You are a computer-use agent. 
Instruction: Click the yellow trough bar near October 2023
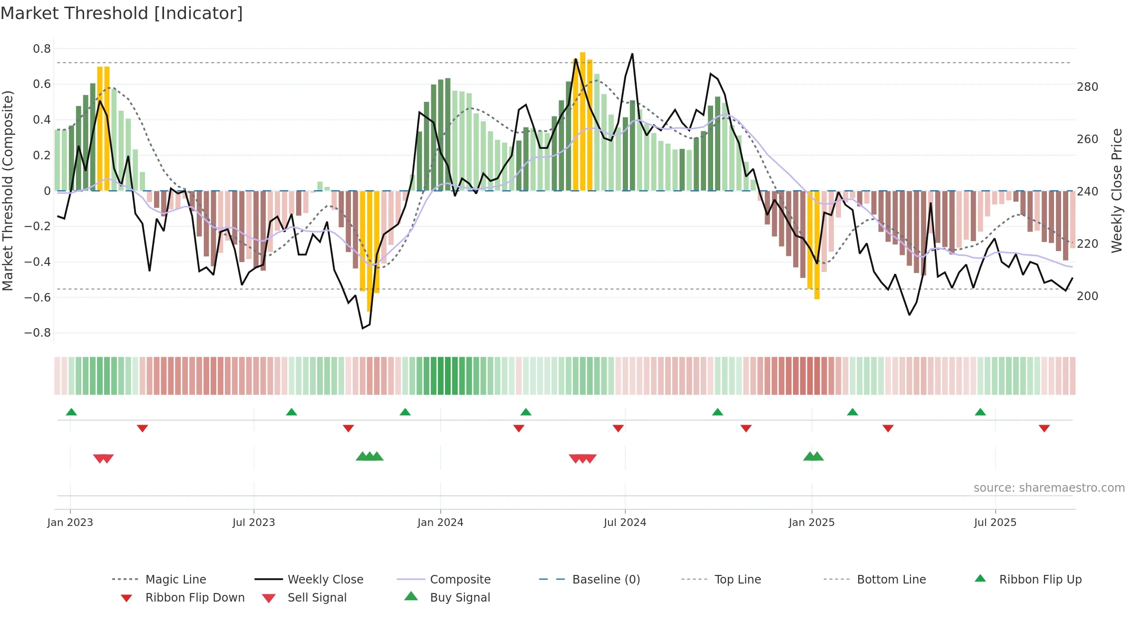pyautogui.click(x=369, y=251)
